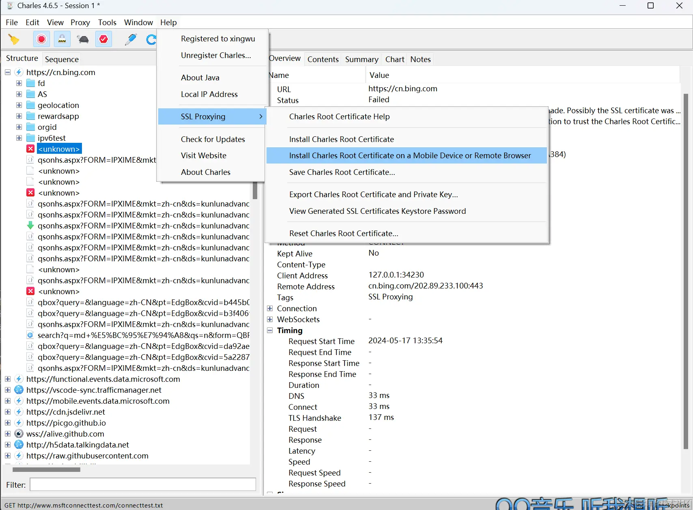Choose Reset Charles Root Certificate
This screenshot has width=693, height=510.
point(407,233)
